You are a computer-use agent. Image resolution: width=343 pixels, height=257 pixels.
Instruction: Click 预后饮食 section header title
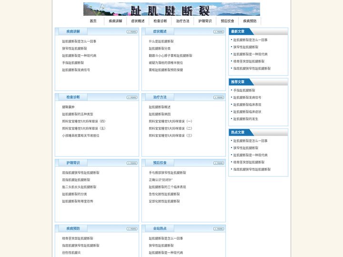click(x=160, y=163)
